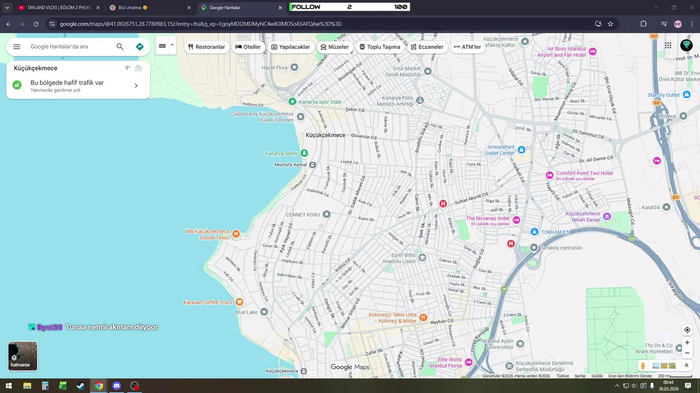Open directions with the blue arrow icon
The height and width of the screenshot is (393, 700).
(139, 47)
